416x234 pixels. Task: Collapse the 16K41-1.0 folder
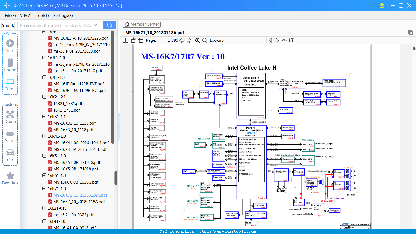(x=44, y=136)
